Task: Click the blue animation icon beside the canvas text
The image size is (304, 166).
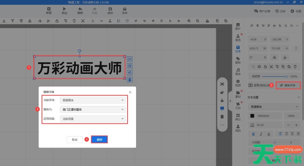Action: coord(130,73)
